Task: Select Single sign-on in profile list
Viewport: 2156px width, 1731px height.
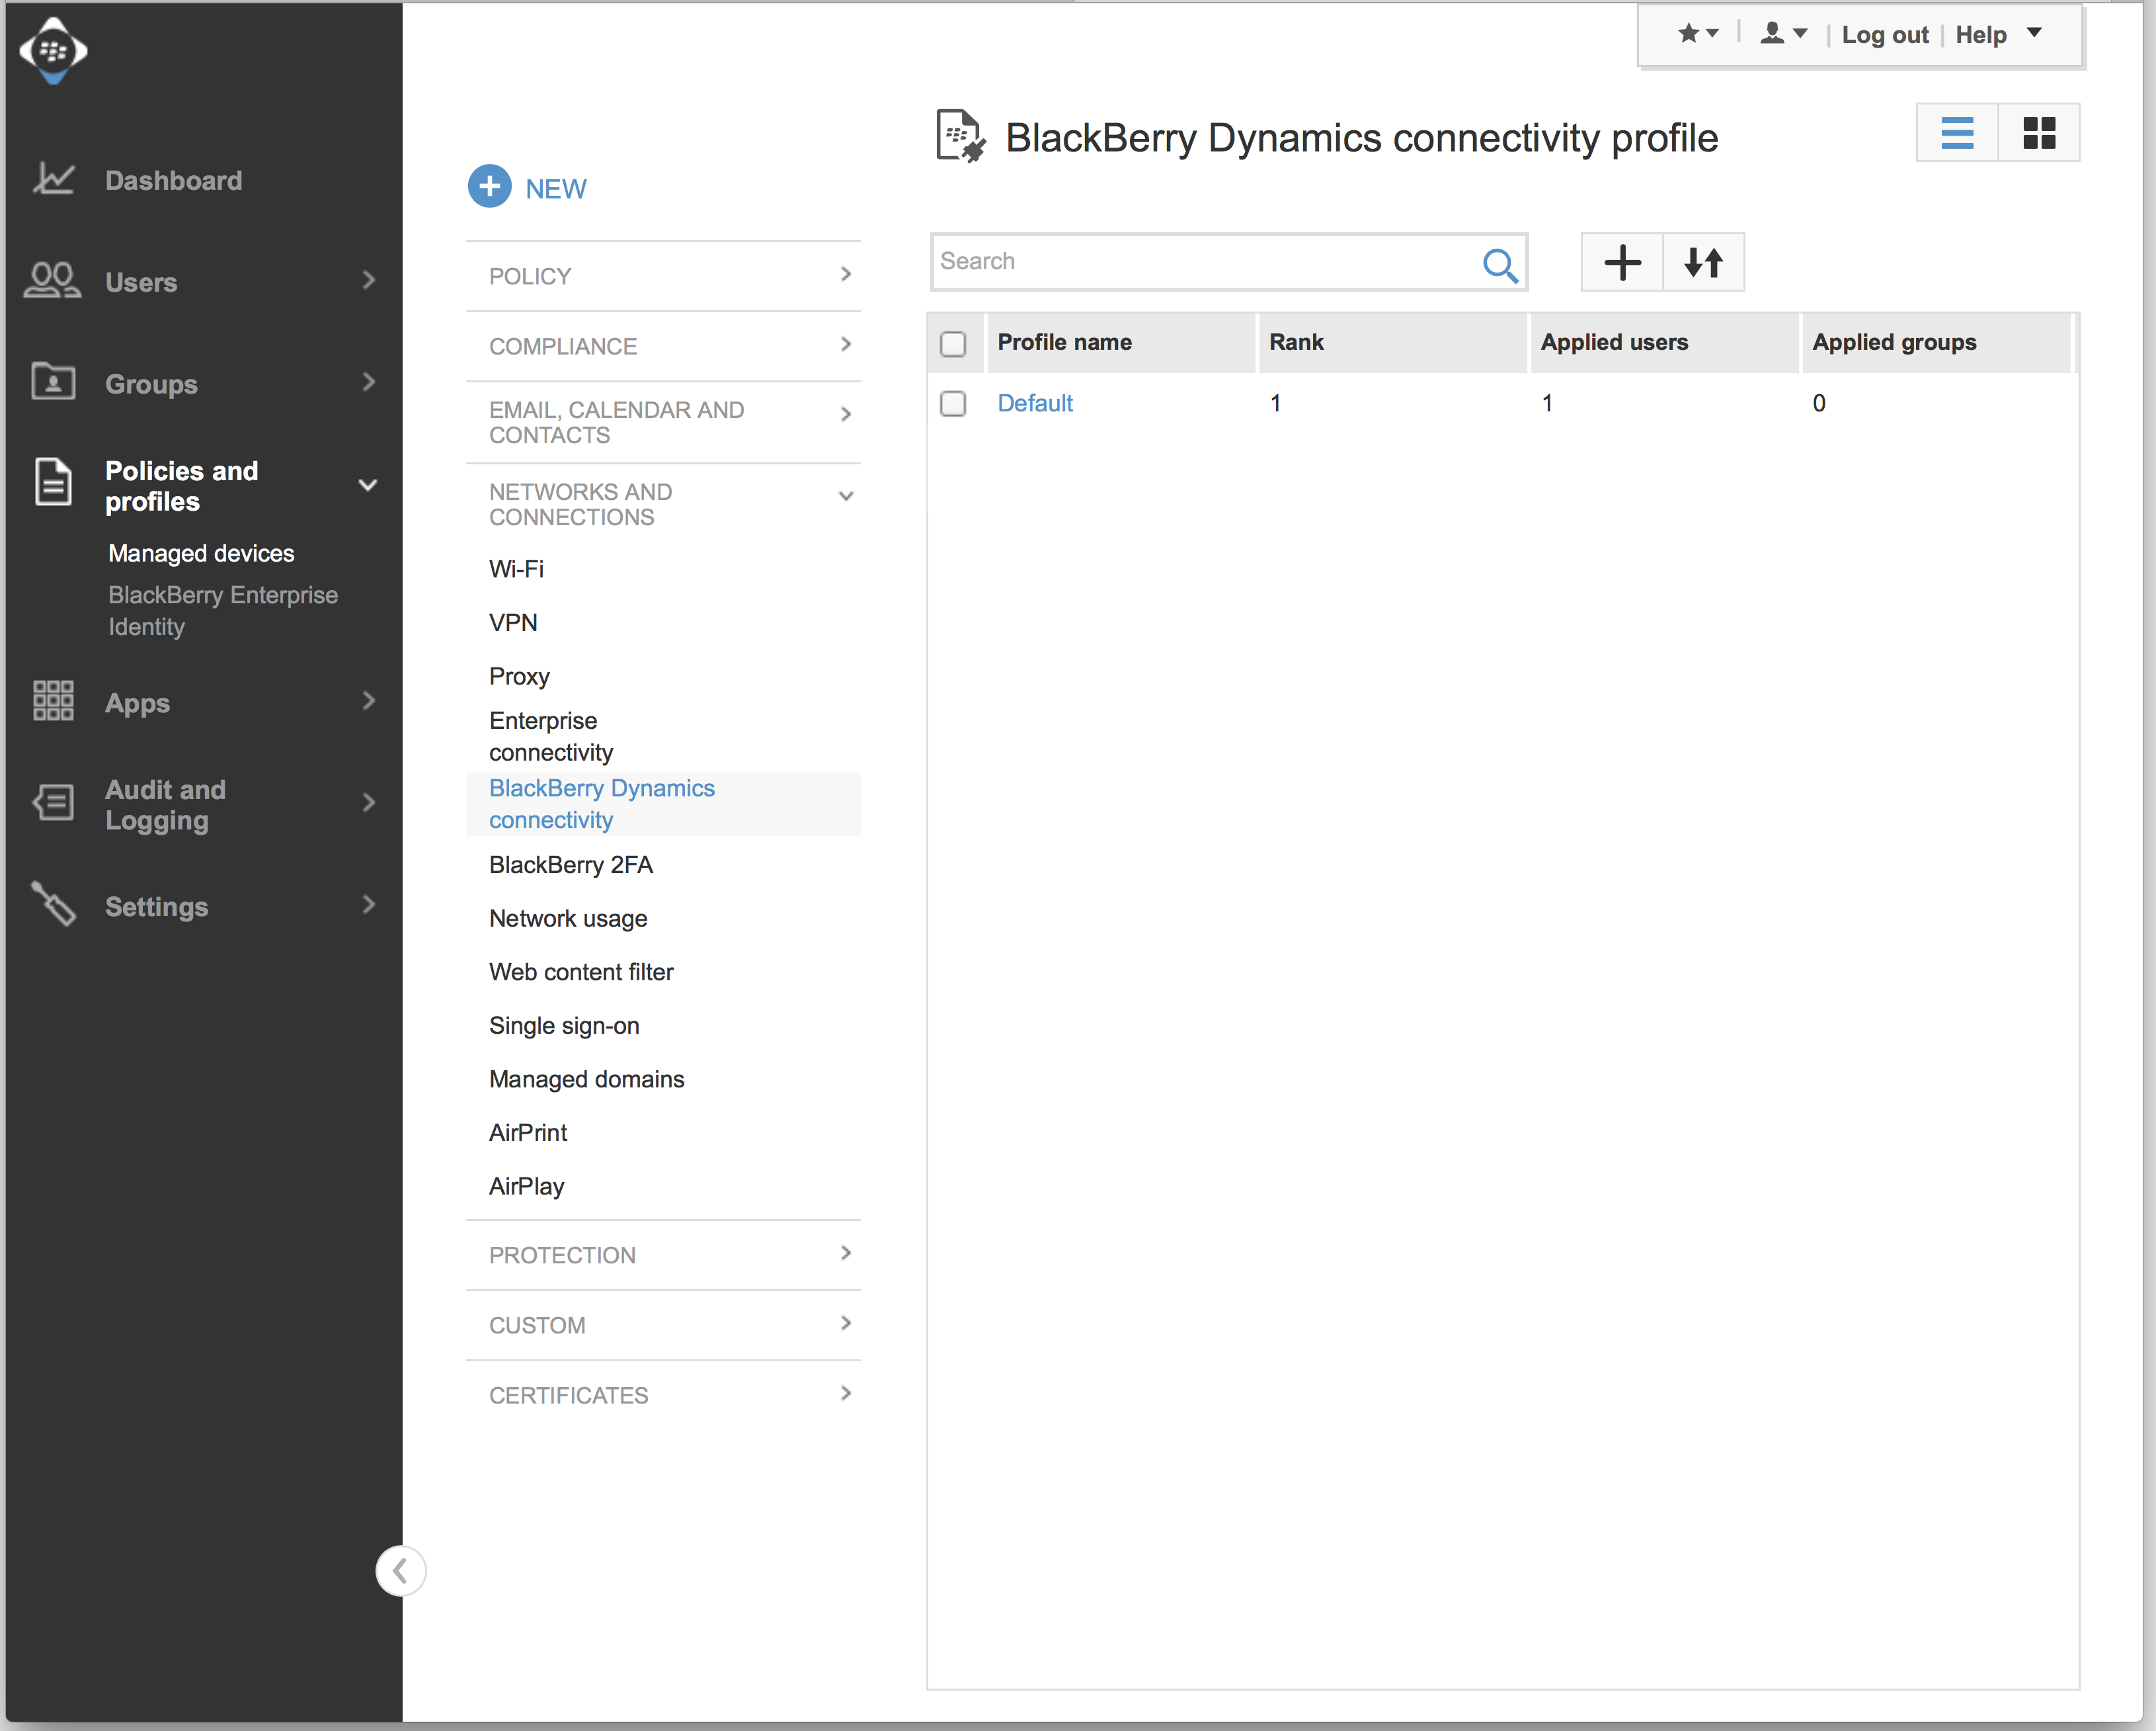Action: coord(564,1026)
